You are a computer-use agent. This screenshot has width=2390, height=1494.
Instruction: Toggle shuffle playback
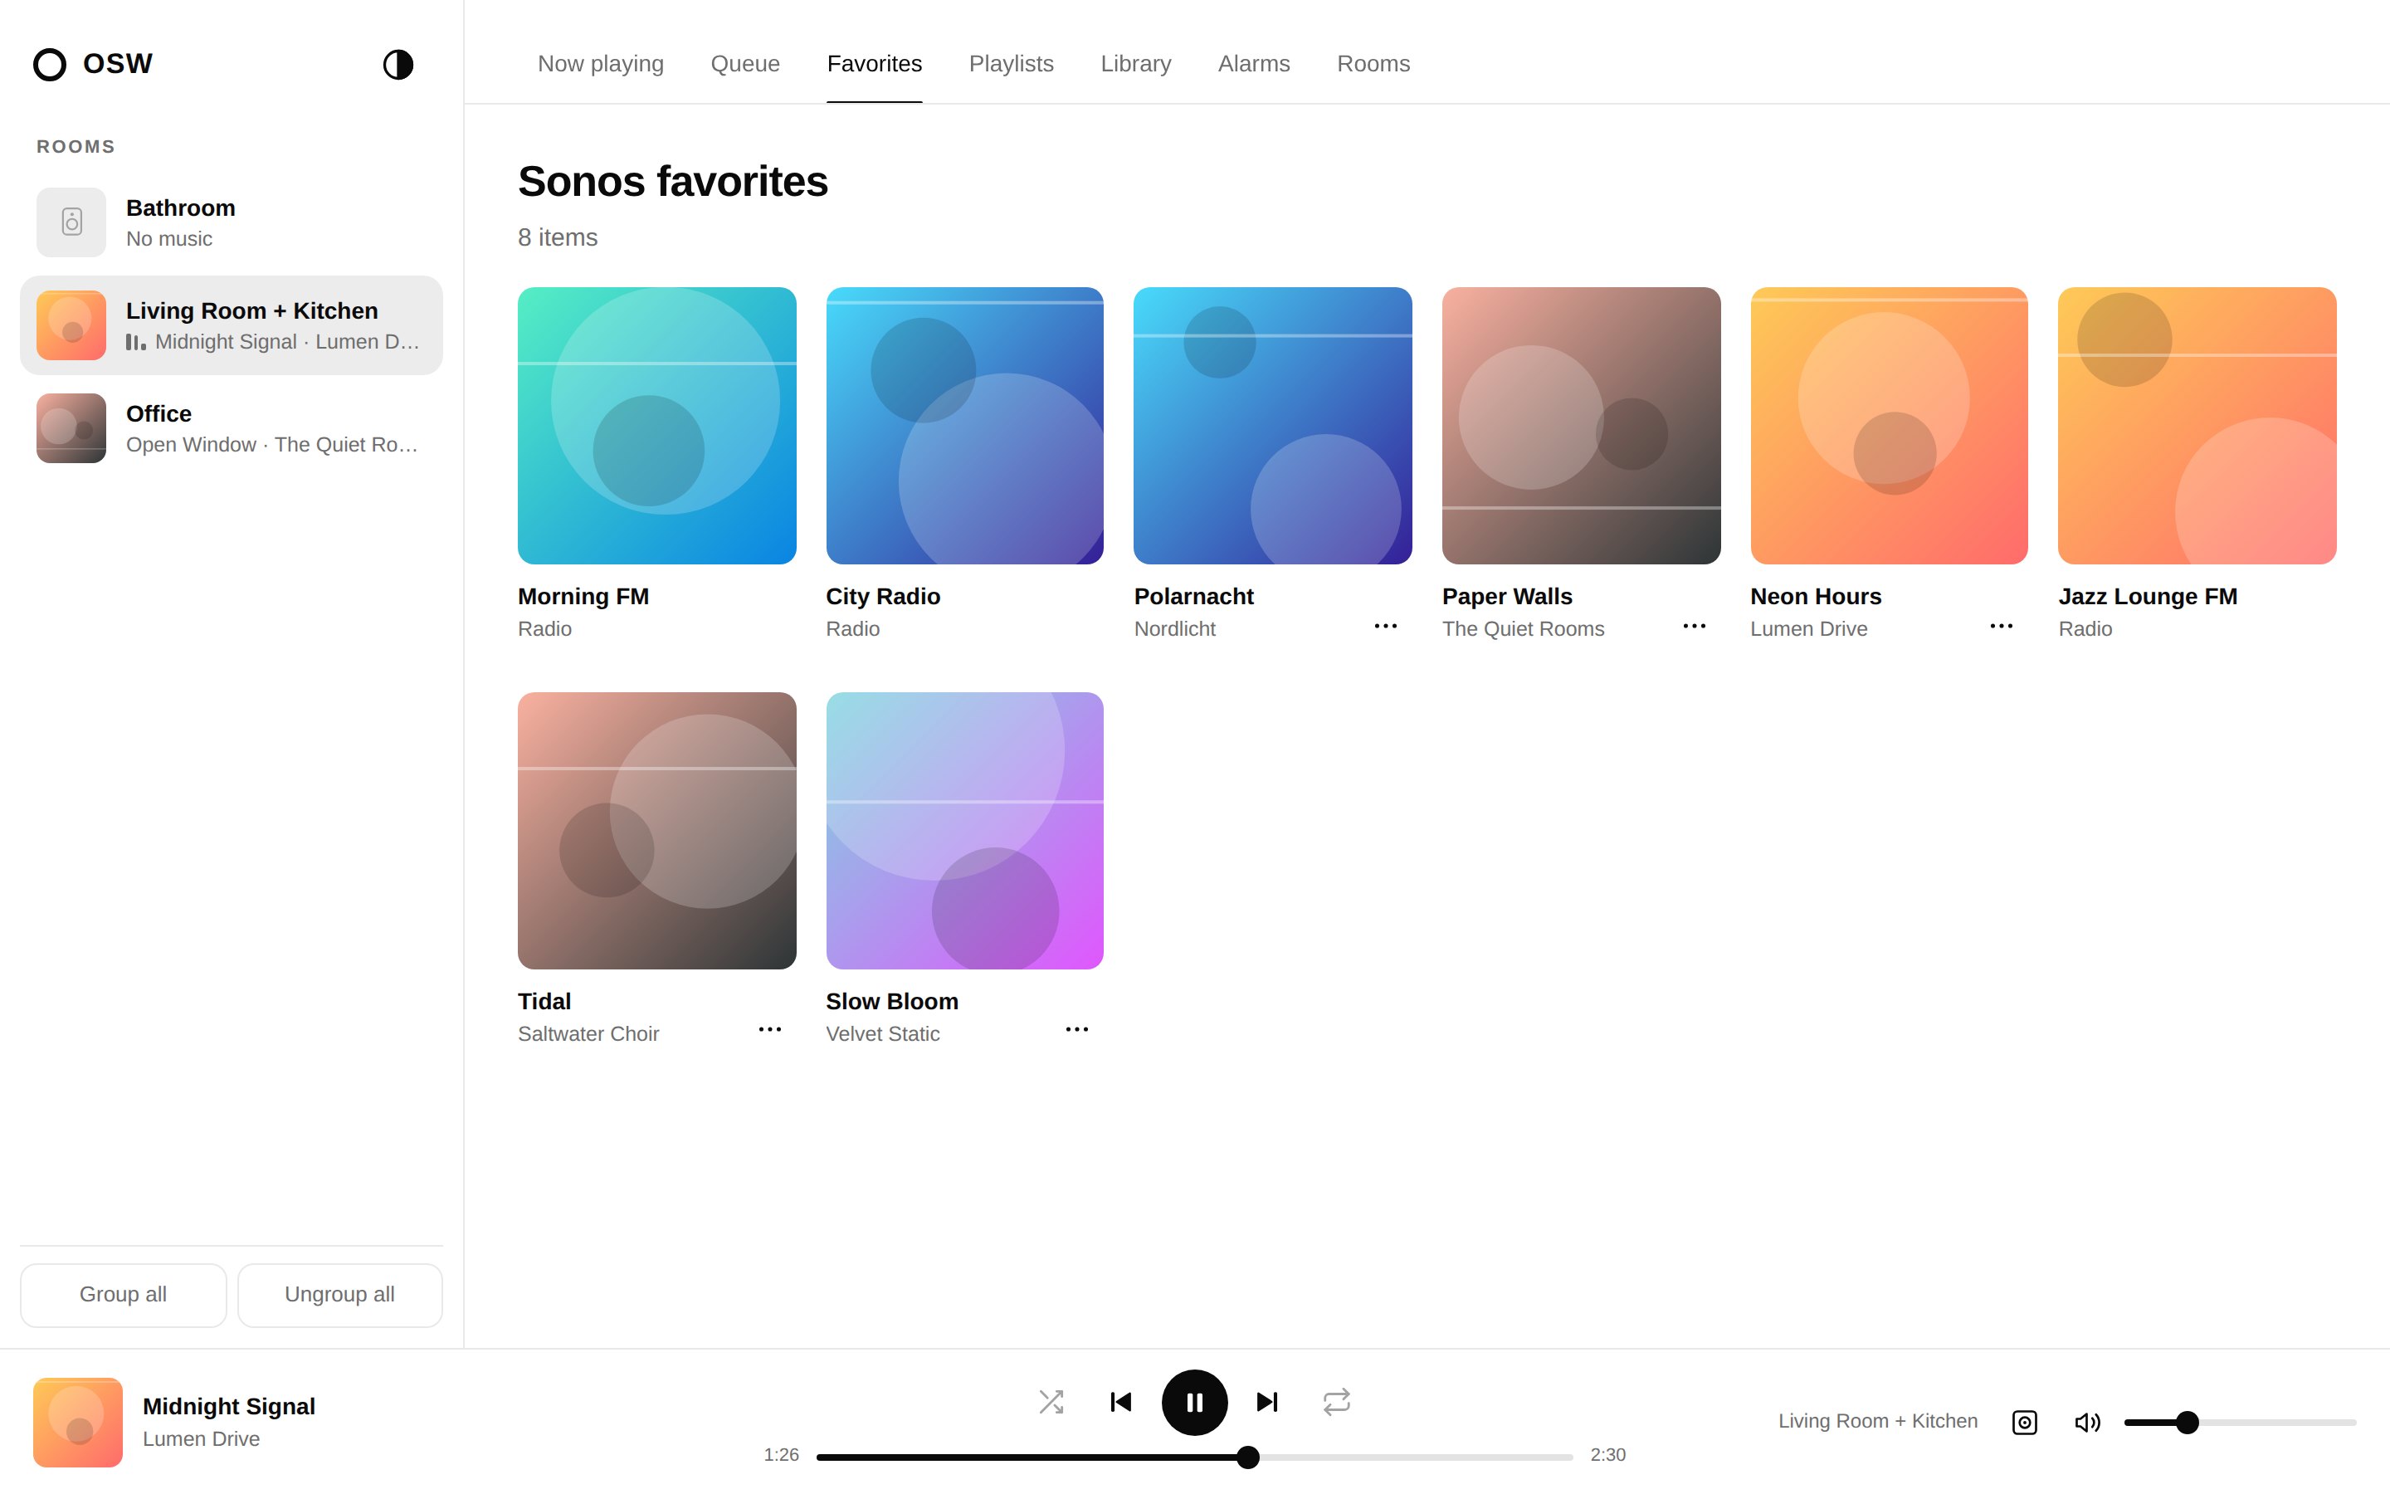point(1051,1401)
